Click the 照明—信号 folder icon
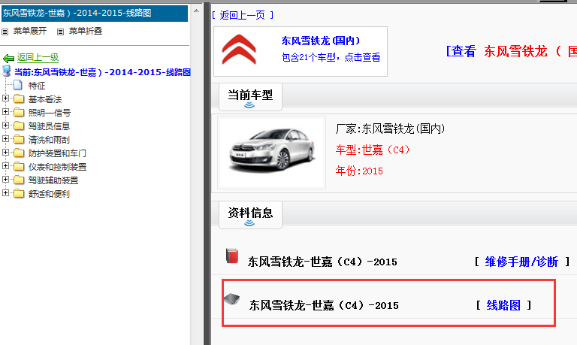The height and width of the screenshot is (345, 577). (19, 112)
